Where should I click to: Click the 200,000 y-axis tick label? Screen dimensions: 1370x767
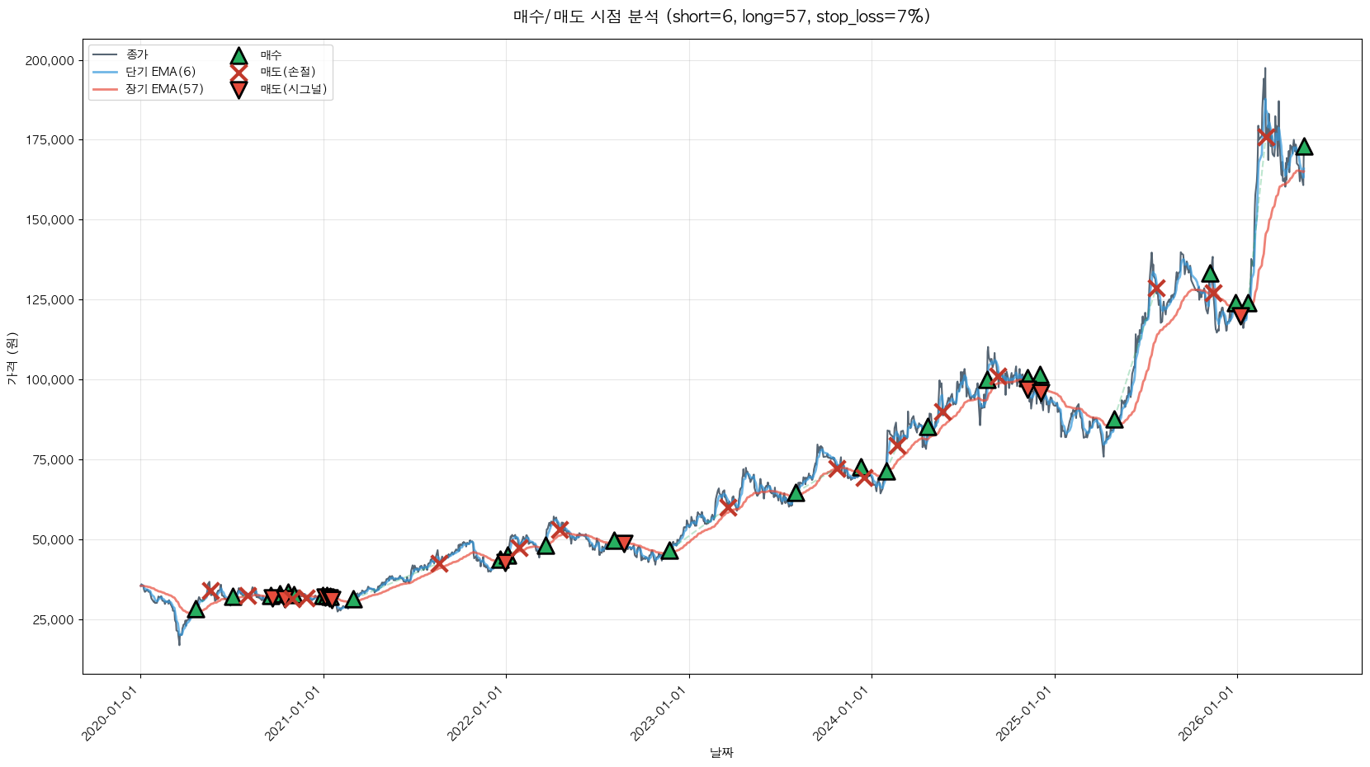coord(50,60)
